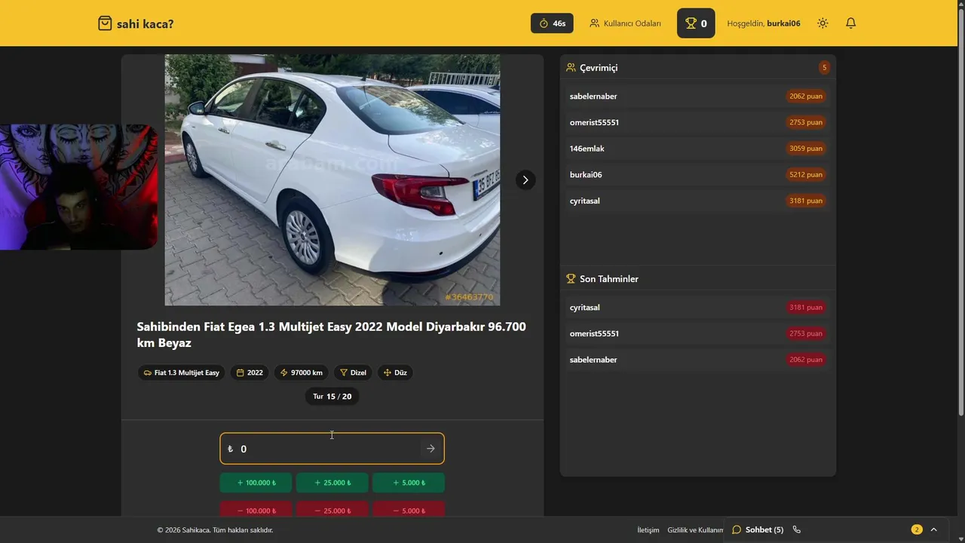This screenshot has height=543, width=965.
Task: Click the Dizel fuel type tag
Action: (353, 373)
